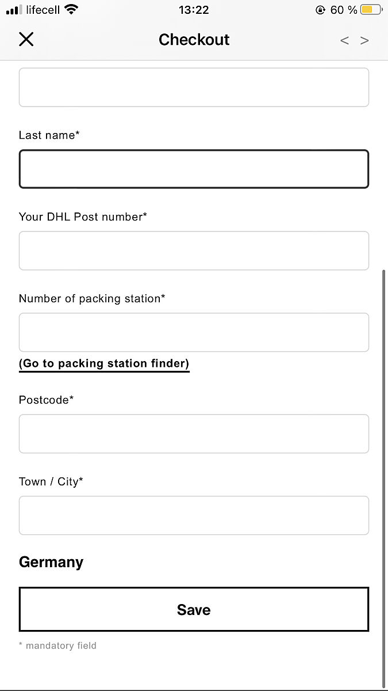Tap the Wi-Fi icon in status bar
The height and width of the screenshot is (691, 388).
click(x=71, y=10)
